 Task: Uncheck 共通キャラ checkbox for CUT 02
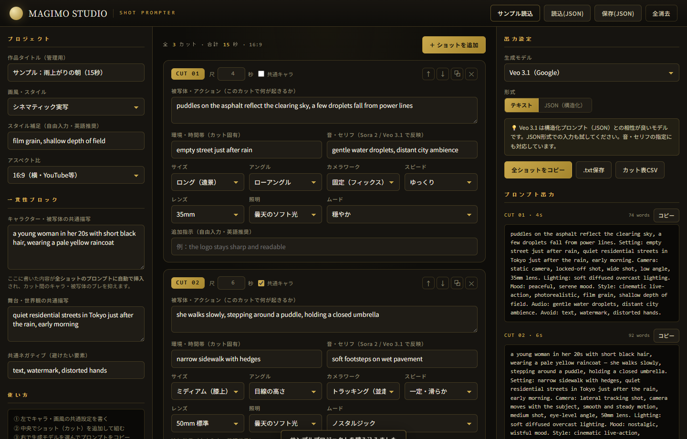click(x=261, y=283)
